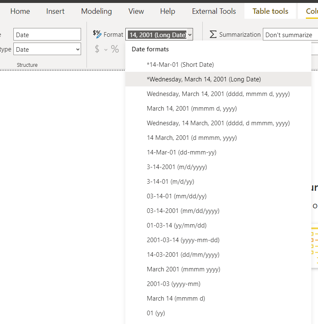Select 14 March, 2001 (d mmmm, yyyy)

pyautogui.click(x=219, y=138)
